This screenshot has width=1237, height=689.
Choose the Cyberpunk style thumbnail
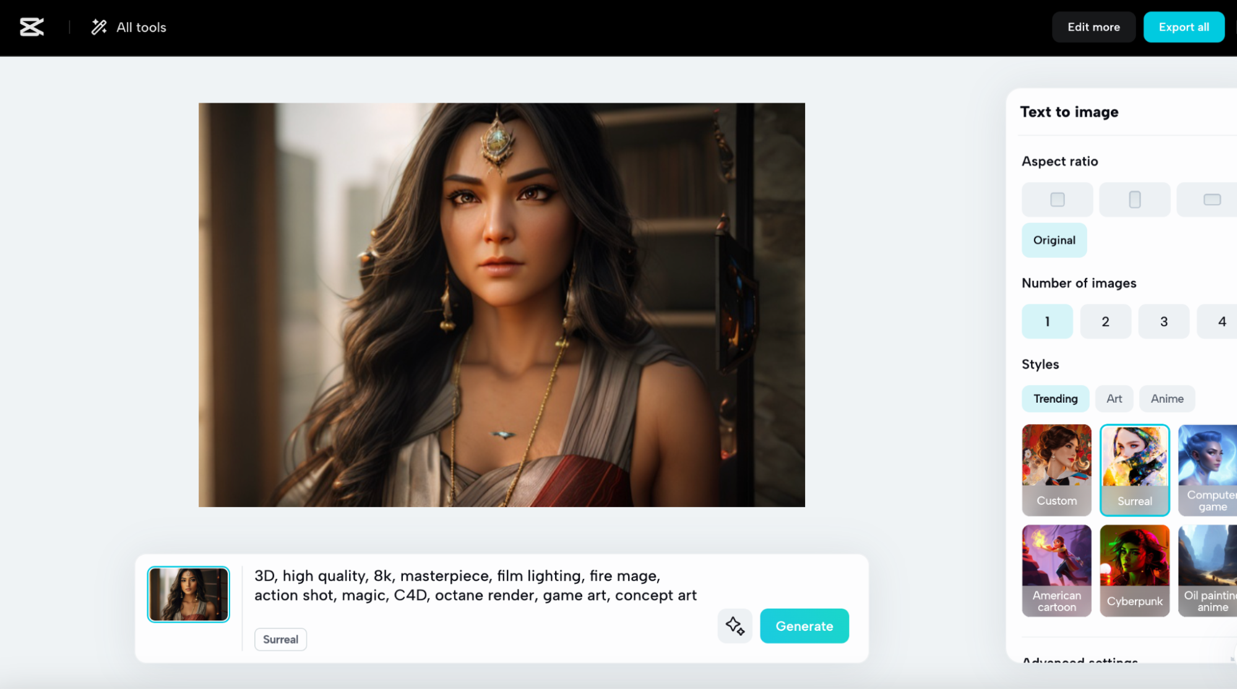pos(1134,570)
